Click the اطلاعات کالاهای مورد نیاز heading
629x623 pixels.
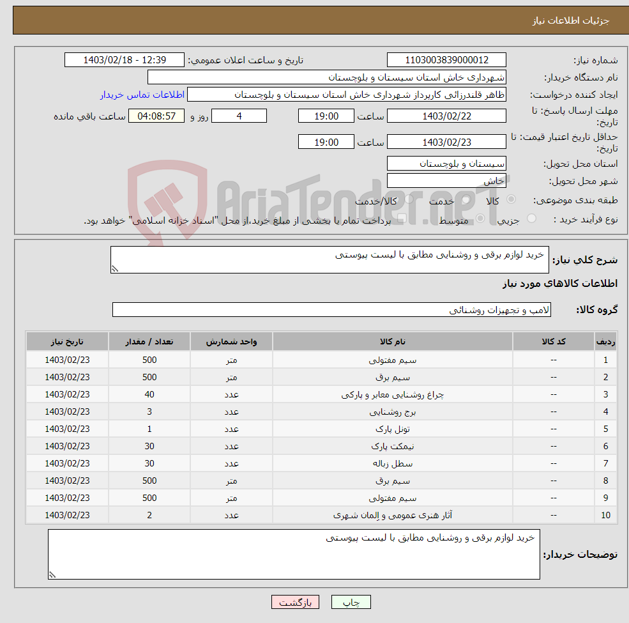point(560,284)
